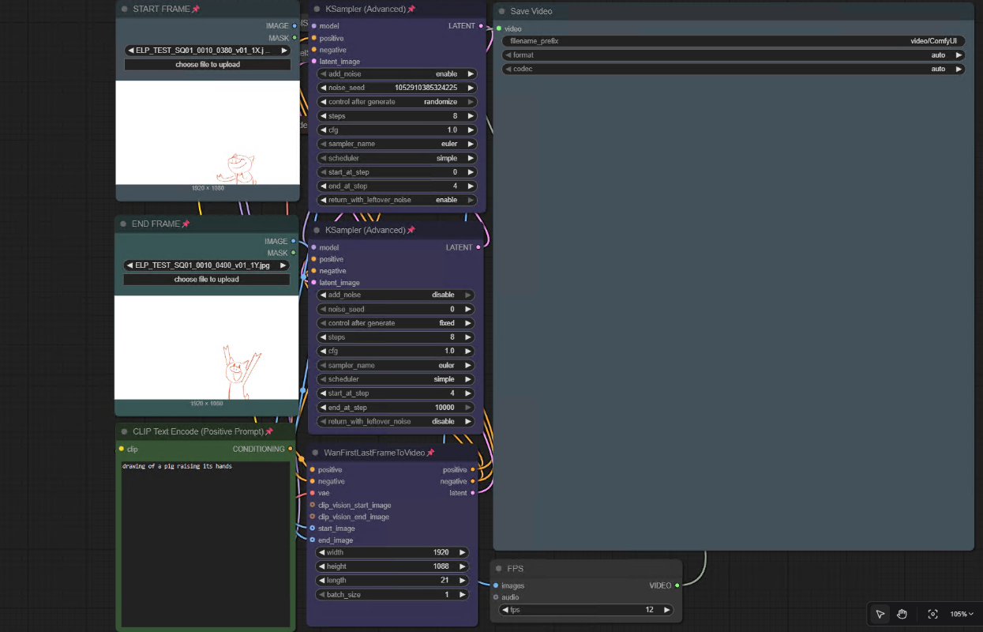Click the pin icon on START FRAME title
This screenshot has width=983, height=632.
pyautogui.click(x=196, y=9)
